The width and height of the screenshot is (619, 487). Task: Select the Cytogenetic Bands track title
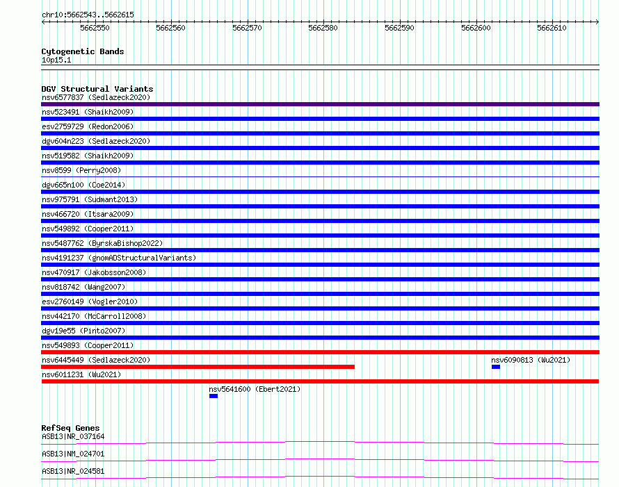(x=83, y=51)
